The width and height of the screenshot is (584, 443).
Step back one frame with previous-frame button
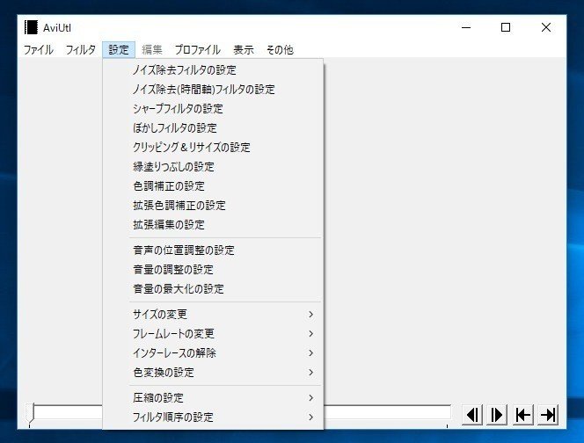[472, 415]
